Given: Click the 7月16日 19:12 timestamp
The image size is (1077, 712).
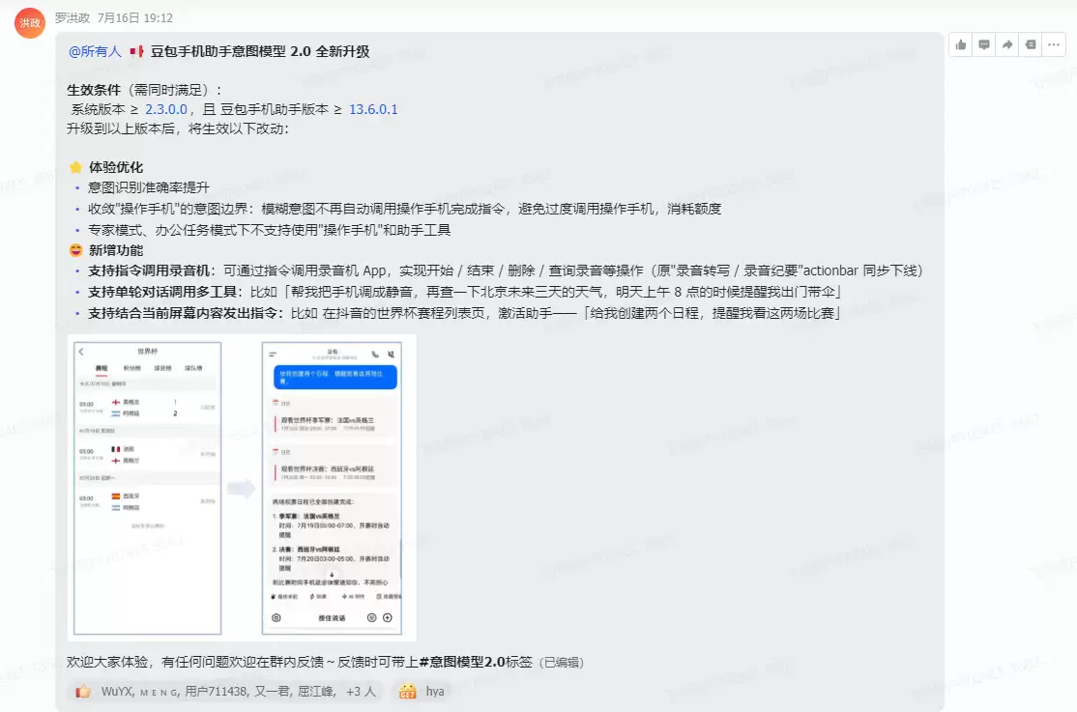Looking at the screenshot, I should pos(134,17).
